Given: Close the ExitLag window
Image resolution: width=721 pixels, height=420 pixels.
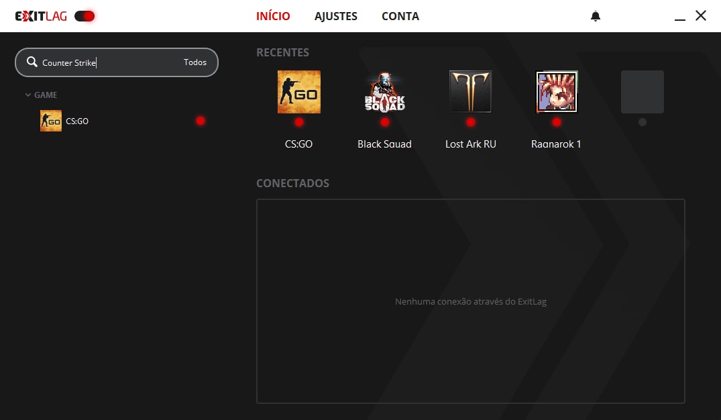Looking at the screenshot, I should pyautogui.click(x=701, y=15).
